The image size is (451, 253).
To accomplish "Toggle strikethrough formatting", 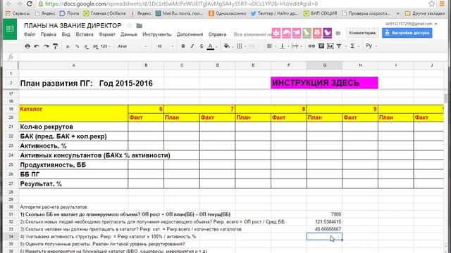I will click(202, 46).
